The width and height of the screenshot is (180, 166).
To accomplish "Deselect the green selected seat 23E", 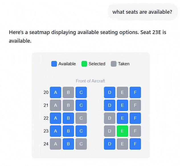I will (x=122, y=131).
